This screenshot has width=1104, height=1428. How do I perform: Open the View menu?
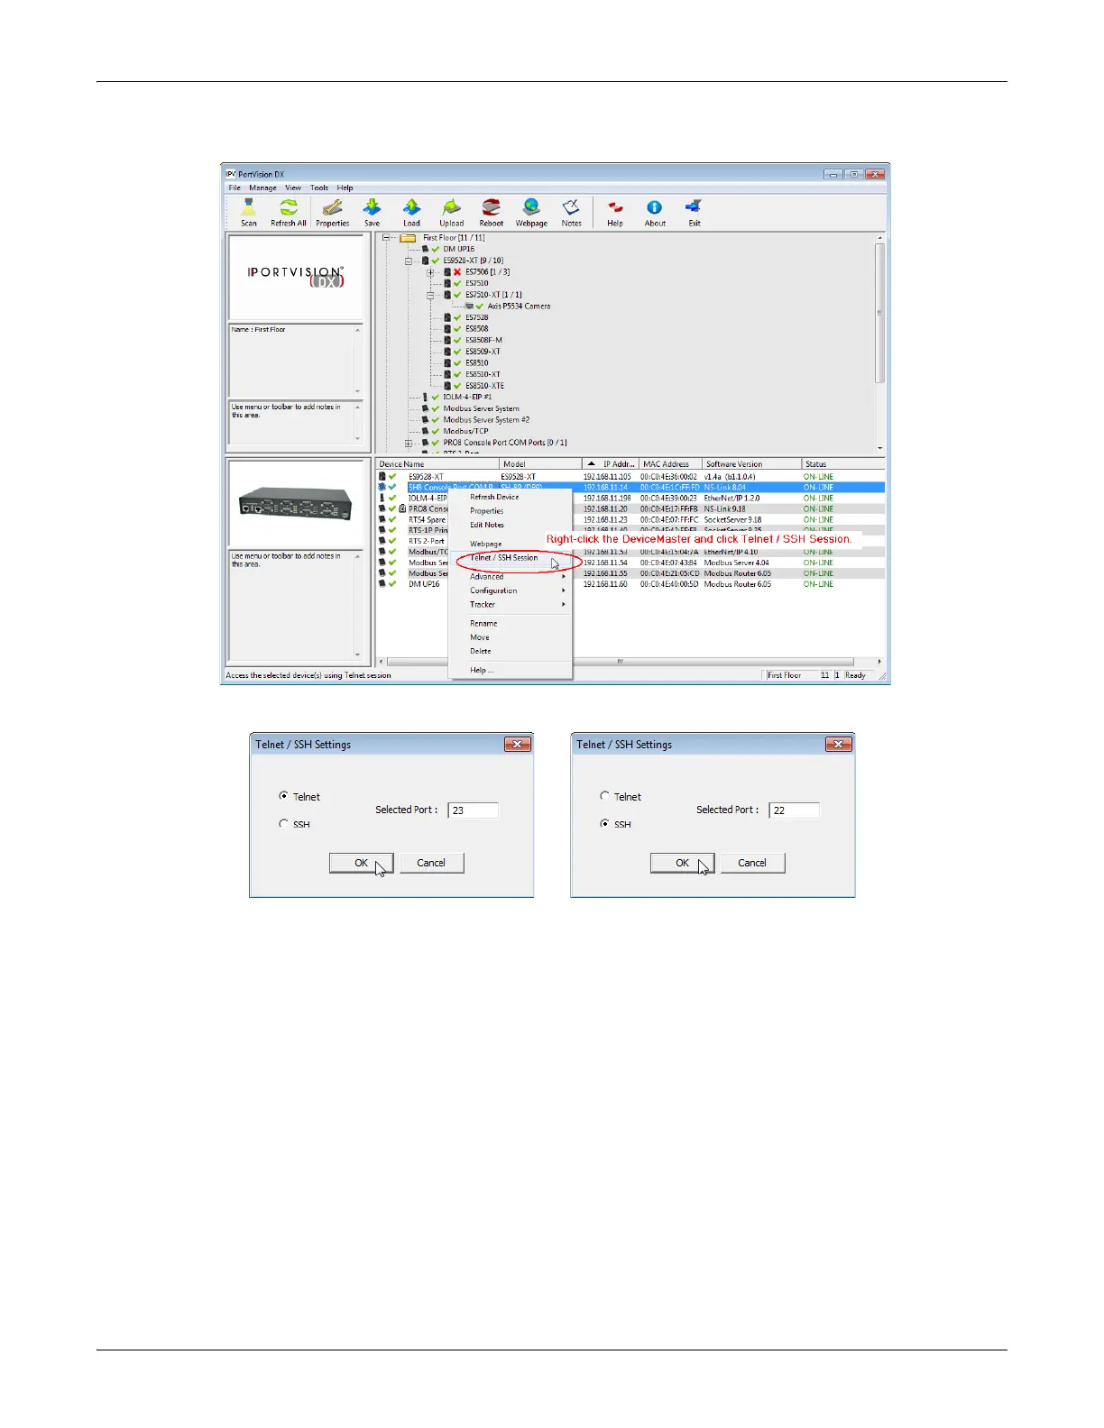[x=293, y=188]
